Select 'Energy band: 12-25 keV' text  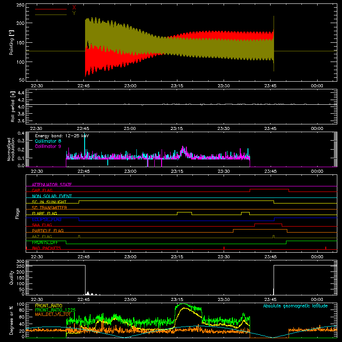(x=62, y=136)
